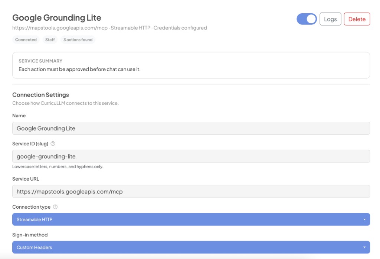Click the Staff badge
This screenshot has height=259, width=380.
[x=50, y=40]
